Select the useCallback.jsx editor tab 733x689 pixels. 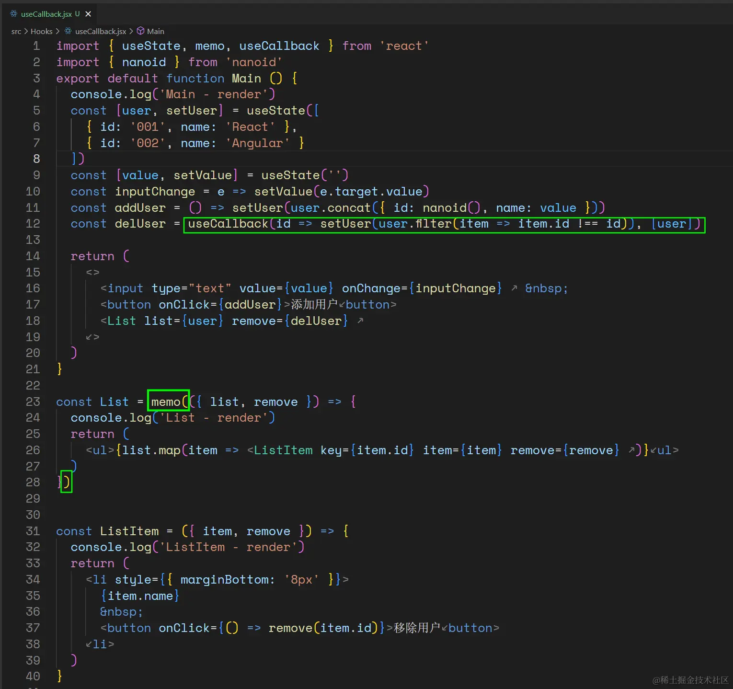[x=50, y=14]
